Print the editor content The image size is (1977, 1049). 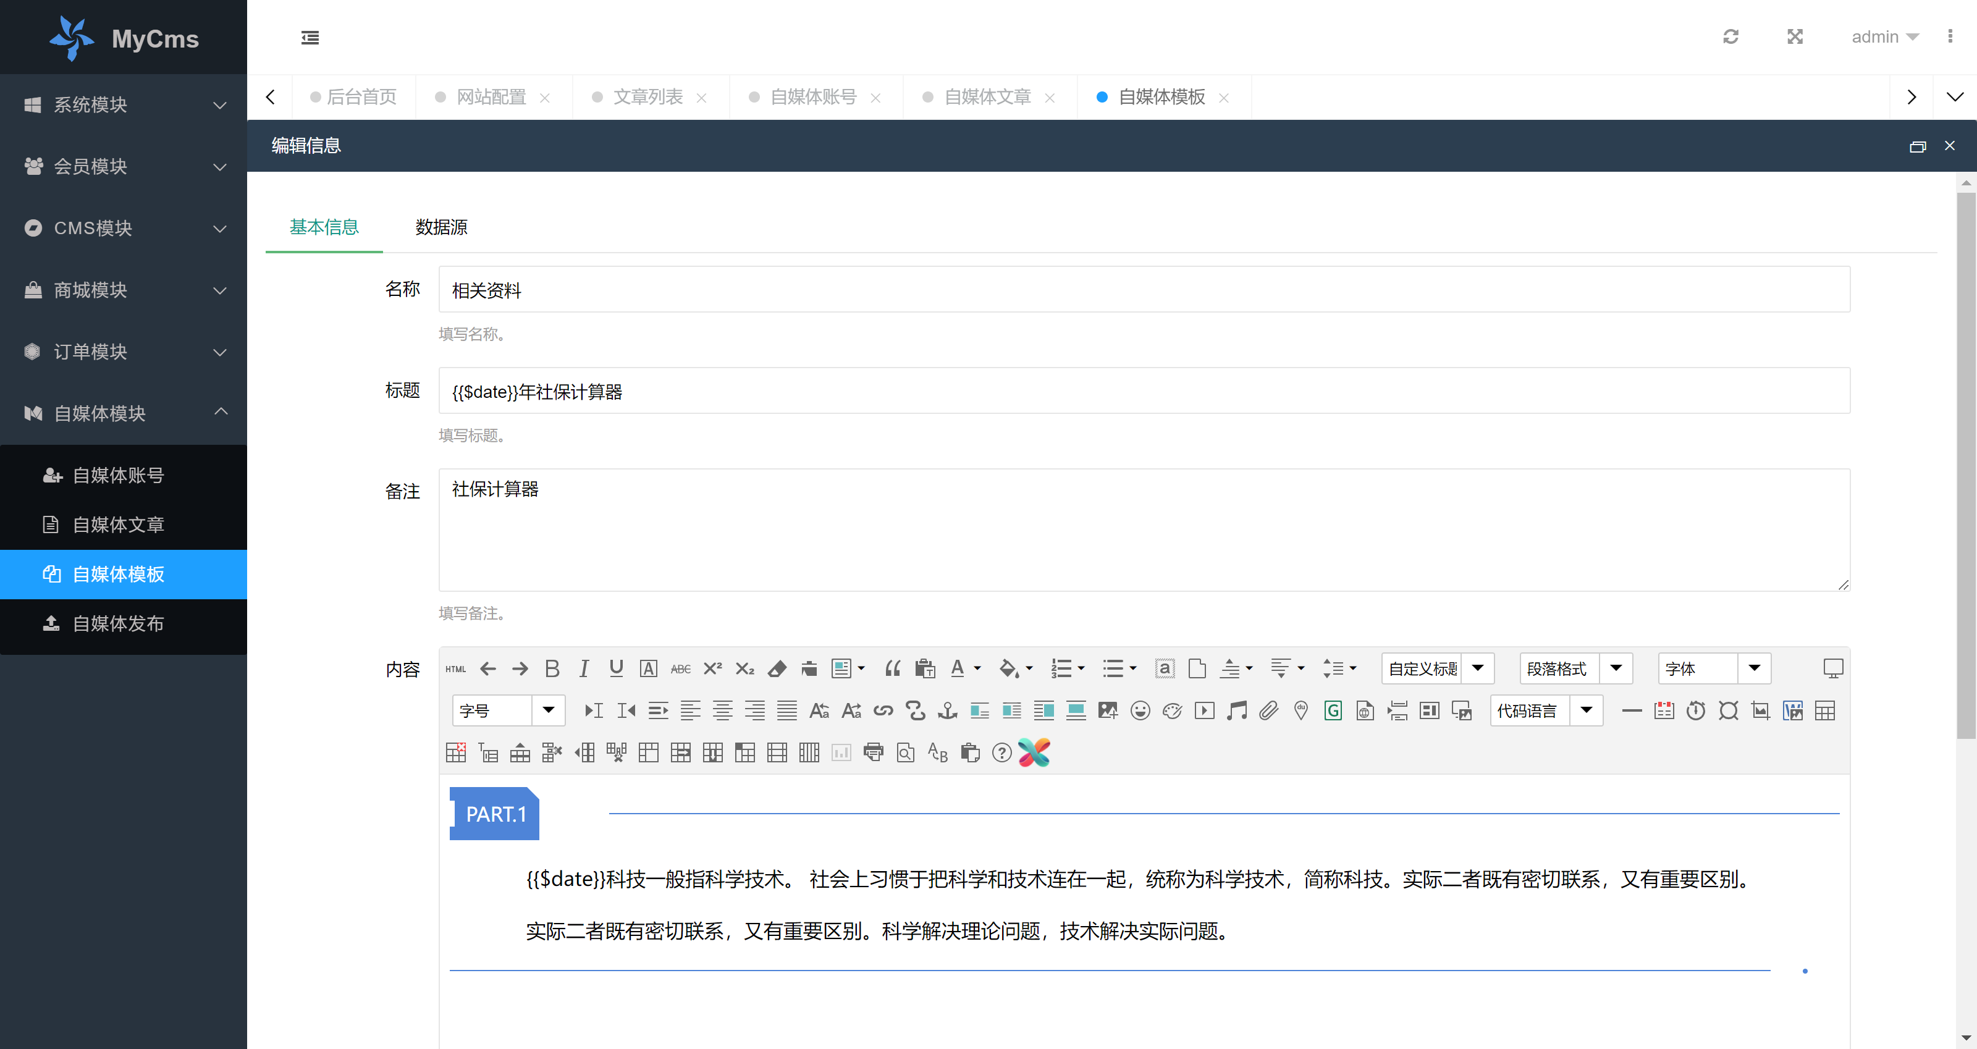pyautogui.click(x=874, y=752)
